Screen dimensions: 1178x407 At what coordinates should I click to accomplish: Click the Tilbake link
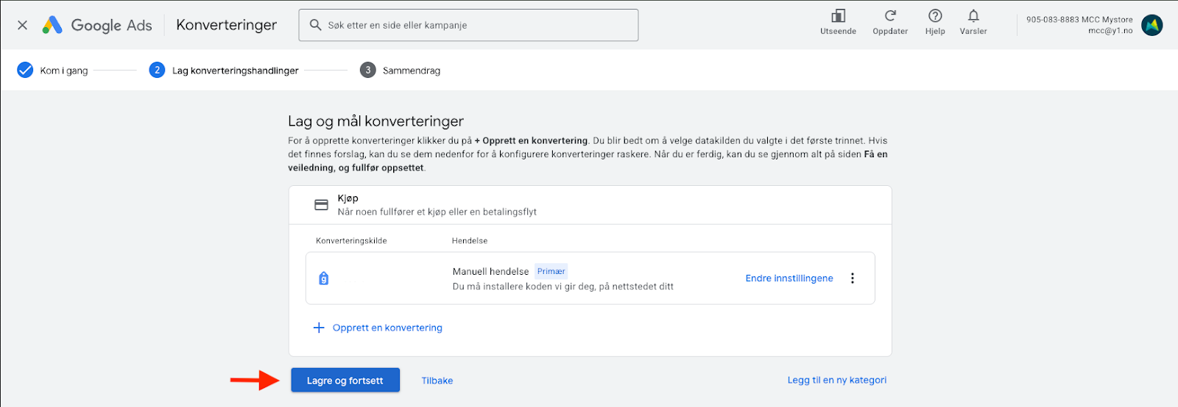pyautogui.click(x=437, y=381)
